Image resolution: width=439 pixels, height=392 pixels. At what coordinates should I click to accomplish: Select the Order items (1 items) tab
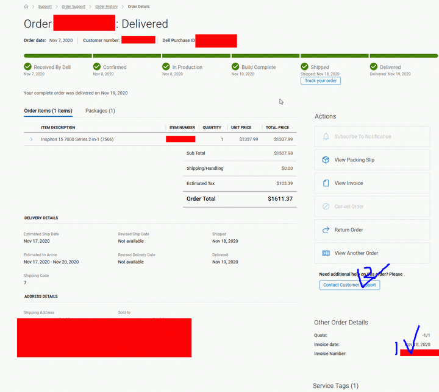(x=48, y=111)
